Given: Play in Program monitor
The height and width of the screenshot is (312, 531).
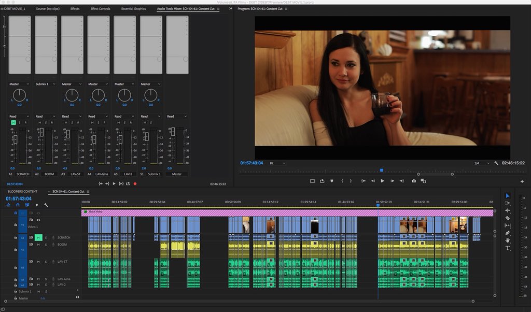Looking at the screenshot, I should point(382,181).
